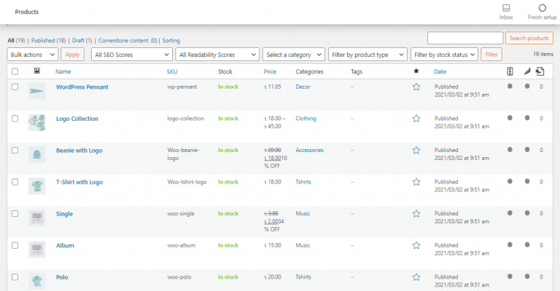Click the Readability score column header icon

pyautogui.click(x=526, y=71)
